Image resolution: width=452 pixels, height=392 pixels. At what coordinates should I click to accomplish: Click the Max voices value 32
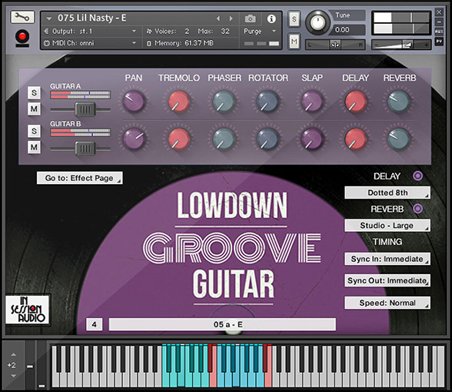click(x=225, y=32)
